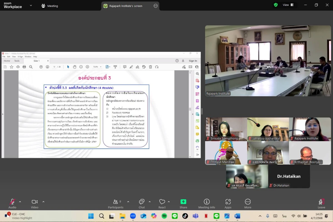Select Rajapark Institute room video tile

[268, 61]
